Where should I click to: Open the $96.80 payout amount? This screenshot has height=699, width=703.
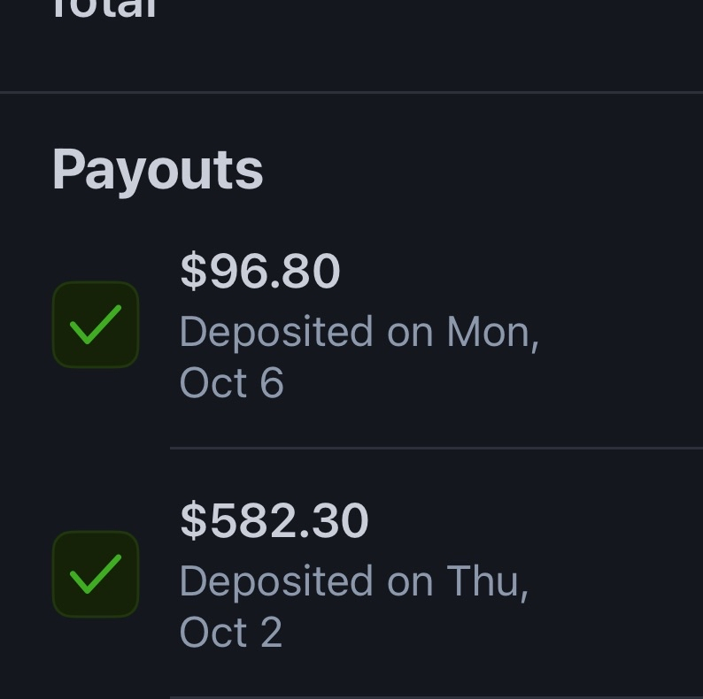click(x=260, y=271)
